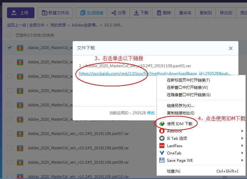Create a new folder with 新建文件夹
This screenshot has width=247, height=179.
[55, 13]
